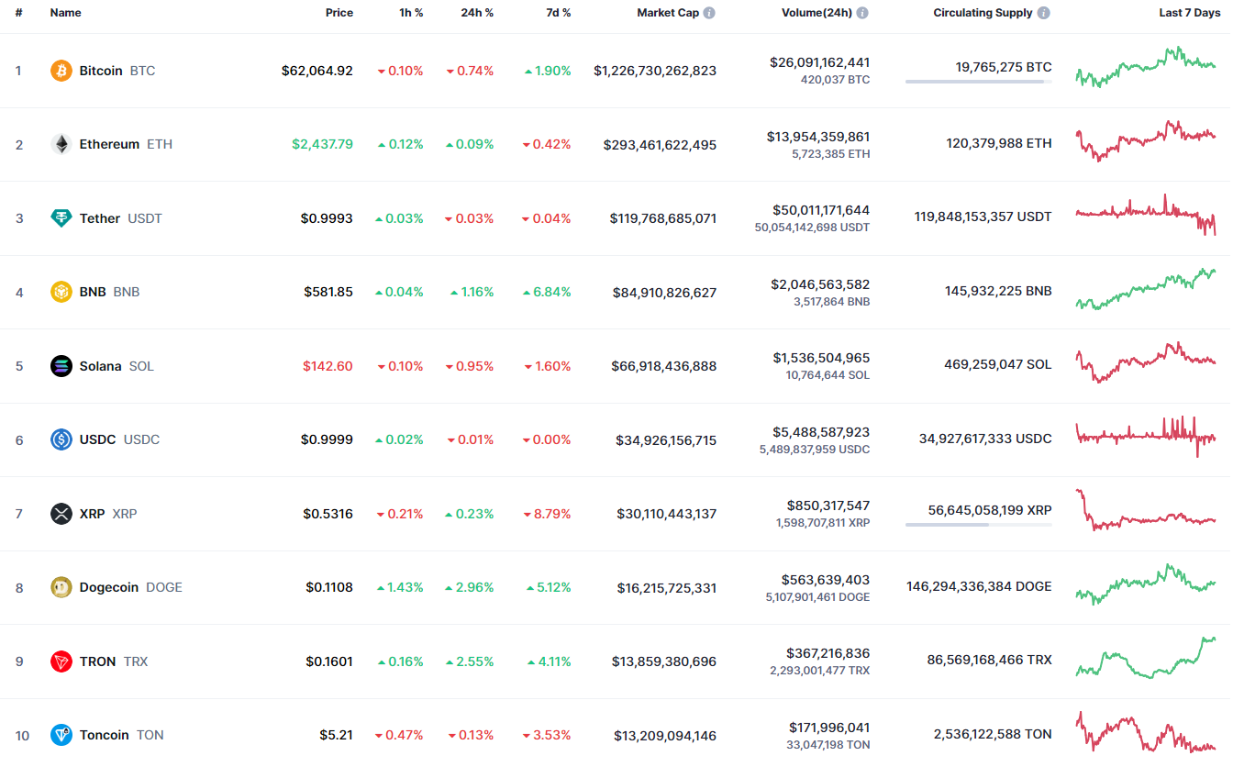Image resolution: width=1233 pixels, height=767 pixels.
Task: Click the Market Cap info icon
Action: coord(709,13)
